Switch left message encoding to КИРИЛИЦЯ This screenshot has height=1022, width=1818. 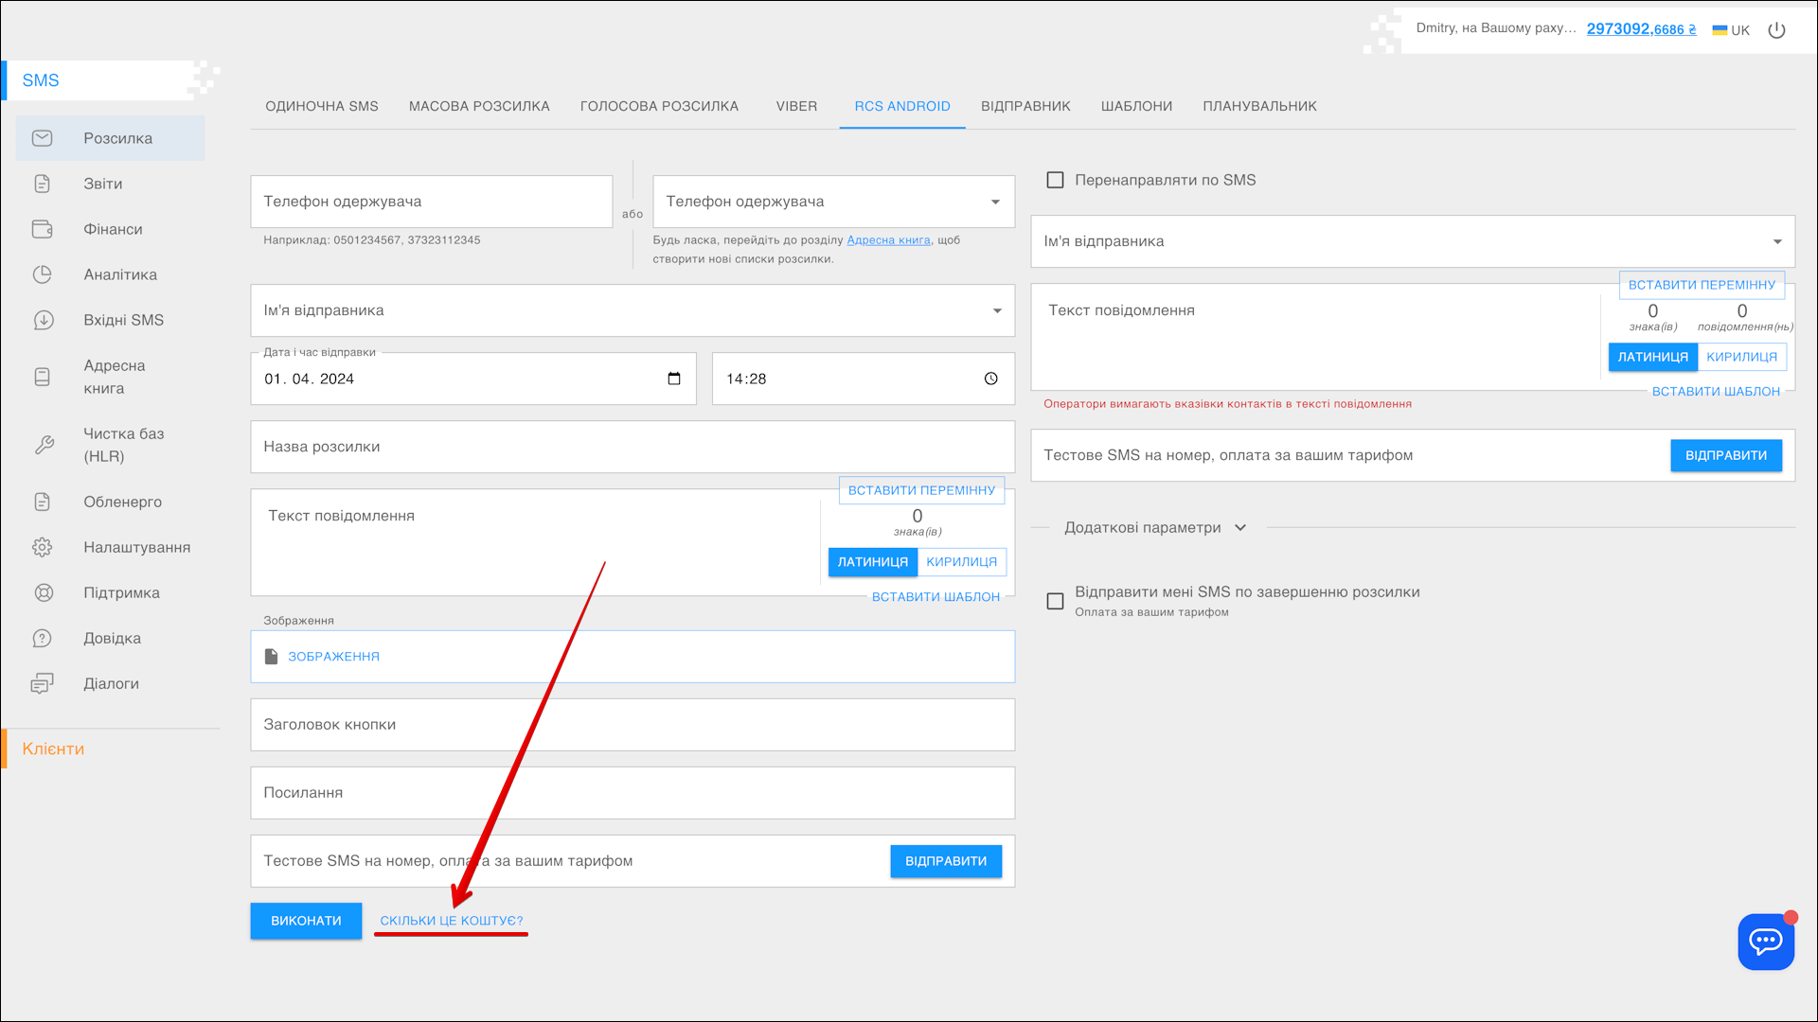(x=961, y=562)
